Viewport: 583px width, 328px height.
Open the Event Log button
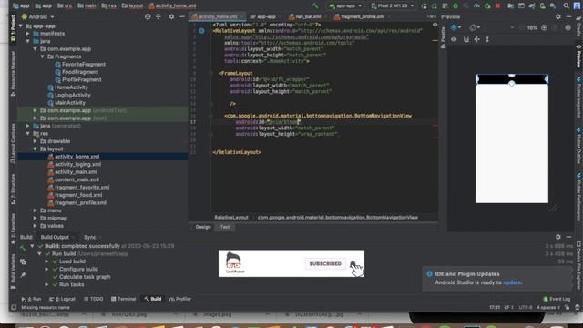[557, 299]
